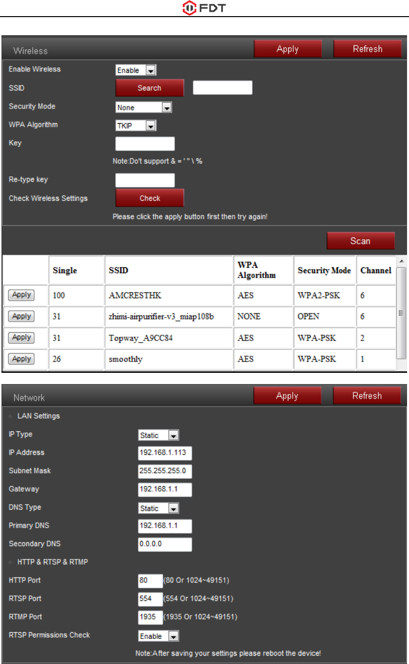Click the network list scroll-up arrow
This screenshot has height=664, width=409.
coord(402,260)
